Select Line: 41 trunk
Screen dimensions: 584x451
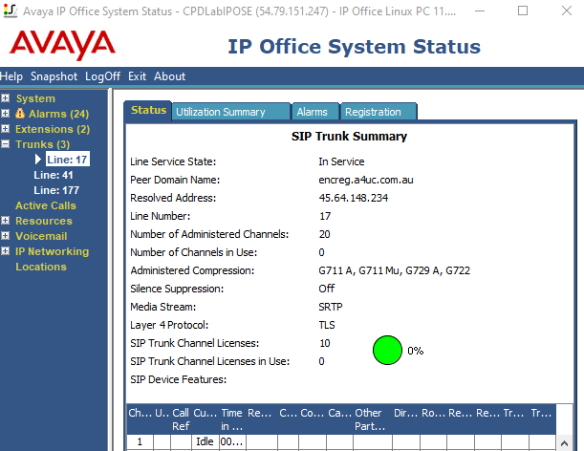(54, 175)
